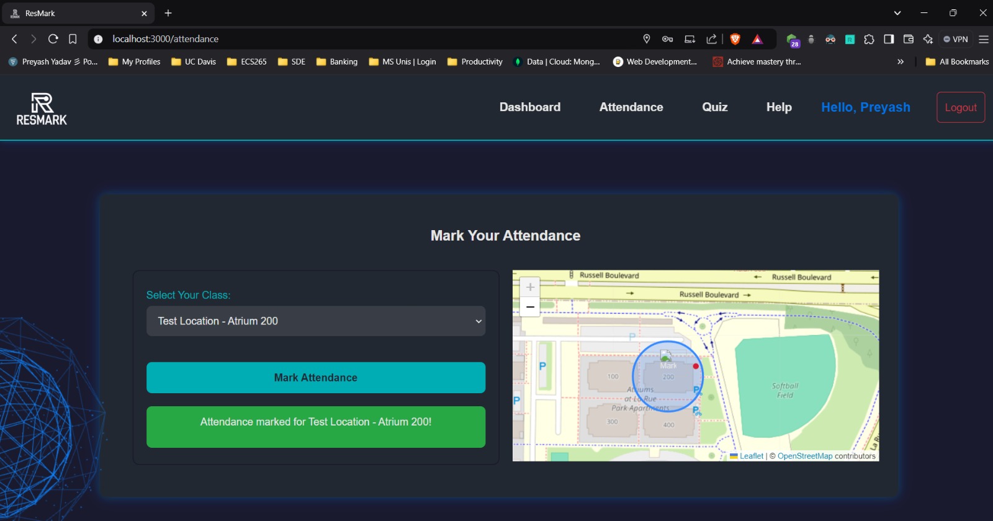Open the browser hamburger menu
The width and height of the screenshot is (993, 521).
coord(984,39)
